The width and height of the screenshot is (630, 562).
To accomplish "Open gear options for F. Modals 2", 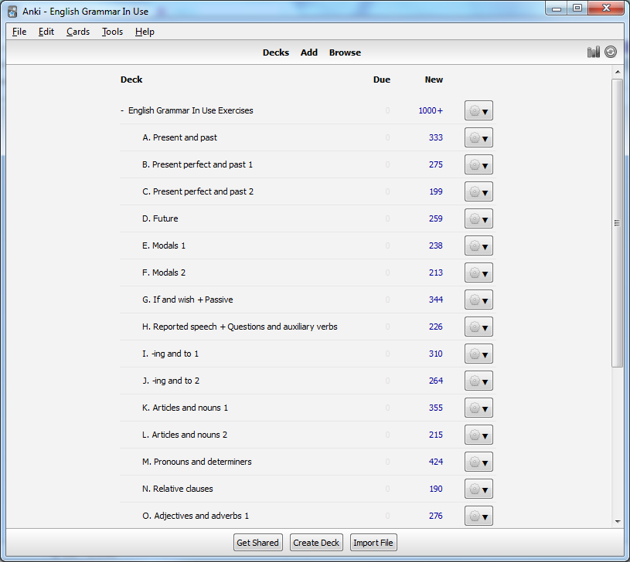I will point(478,273).
